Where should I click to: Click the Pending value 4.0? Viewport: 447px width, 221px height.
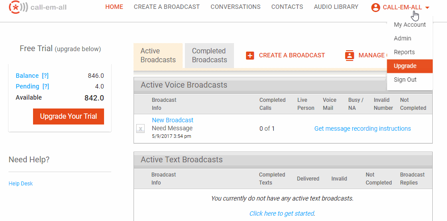[x=100, y=87]
